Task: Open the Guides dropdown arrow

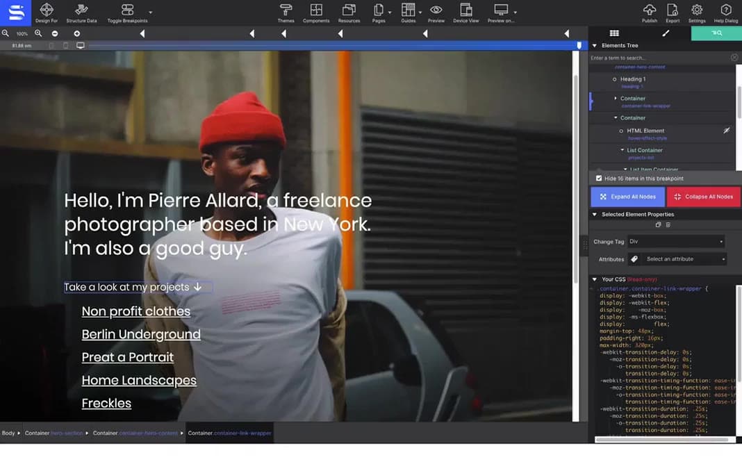Action: (420, 13)
